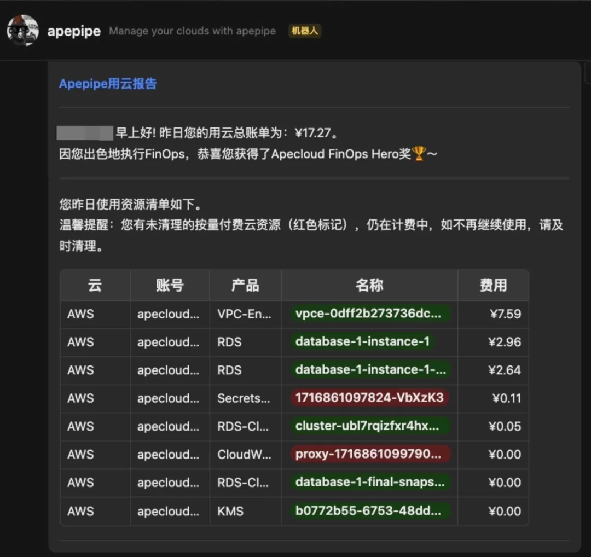This screenshot has width=591, height=557.
Task: Click the CloudW... product cell
Action: point(244,454)
